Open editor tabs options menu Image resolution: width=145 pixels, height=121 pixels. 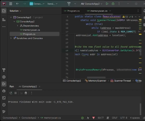coord(138,11)
